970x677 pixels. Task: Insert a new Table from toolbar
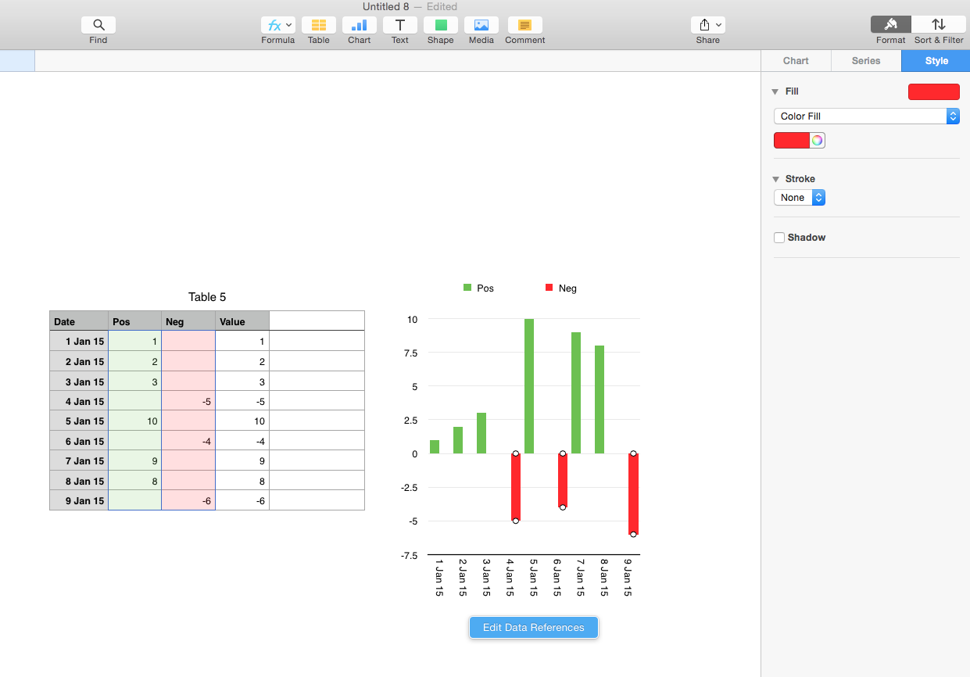pyautogui.click(x=319, y=25)
